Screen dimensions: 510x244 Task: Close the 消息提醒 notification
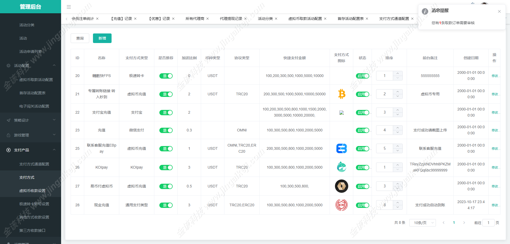click(499, 11)
